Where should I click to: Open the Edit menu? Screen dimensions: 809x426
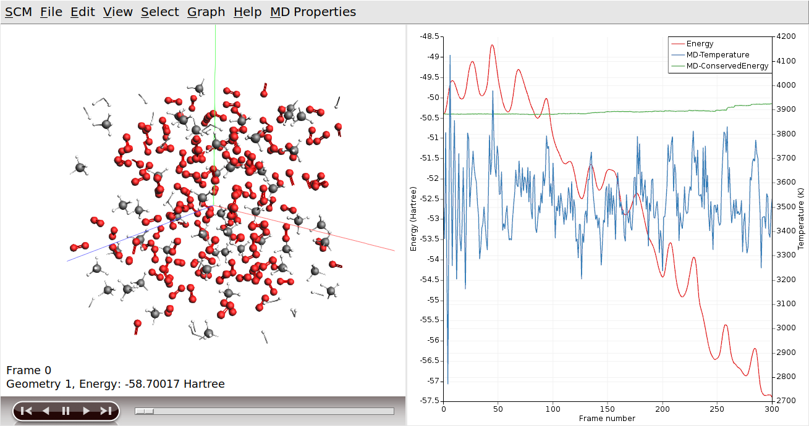tap(82, 11)
